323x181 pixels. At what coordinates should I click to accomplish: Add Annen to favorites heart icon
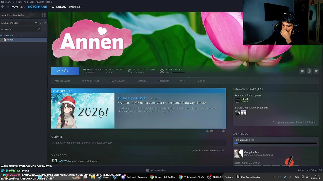(x=316, y=71)
